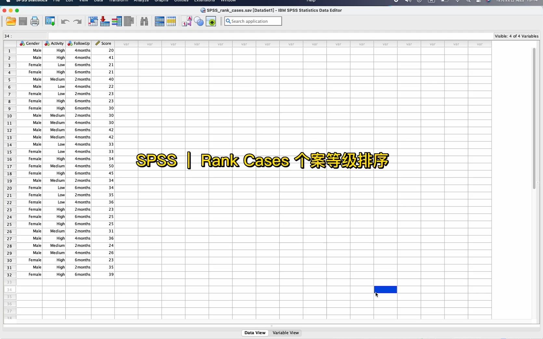Click Activity cell Medium in row 5
This screenshot has height=339, width=543.
[x=54, y=79]
